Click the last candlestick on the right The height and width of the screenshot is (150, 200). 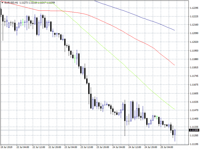[175, 132]
